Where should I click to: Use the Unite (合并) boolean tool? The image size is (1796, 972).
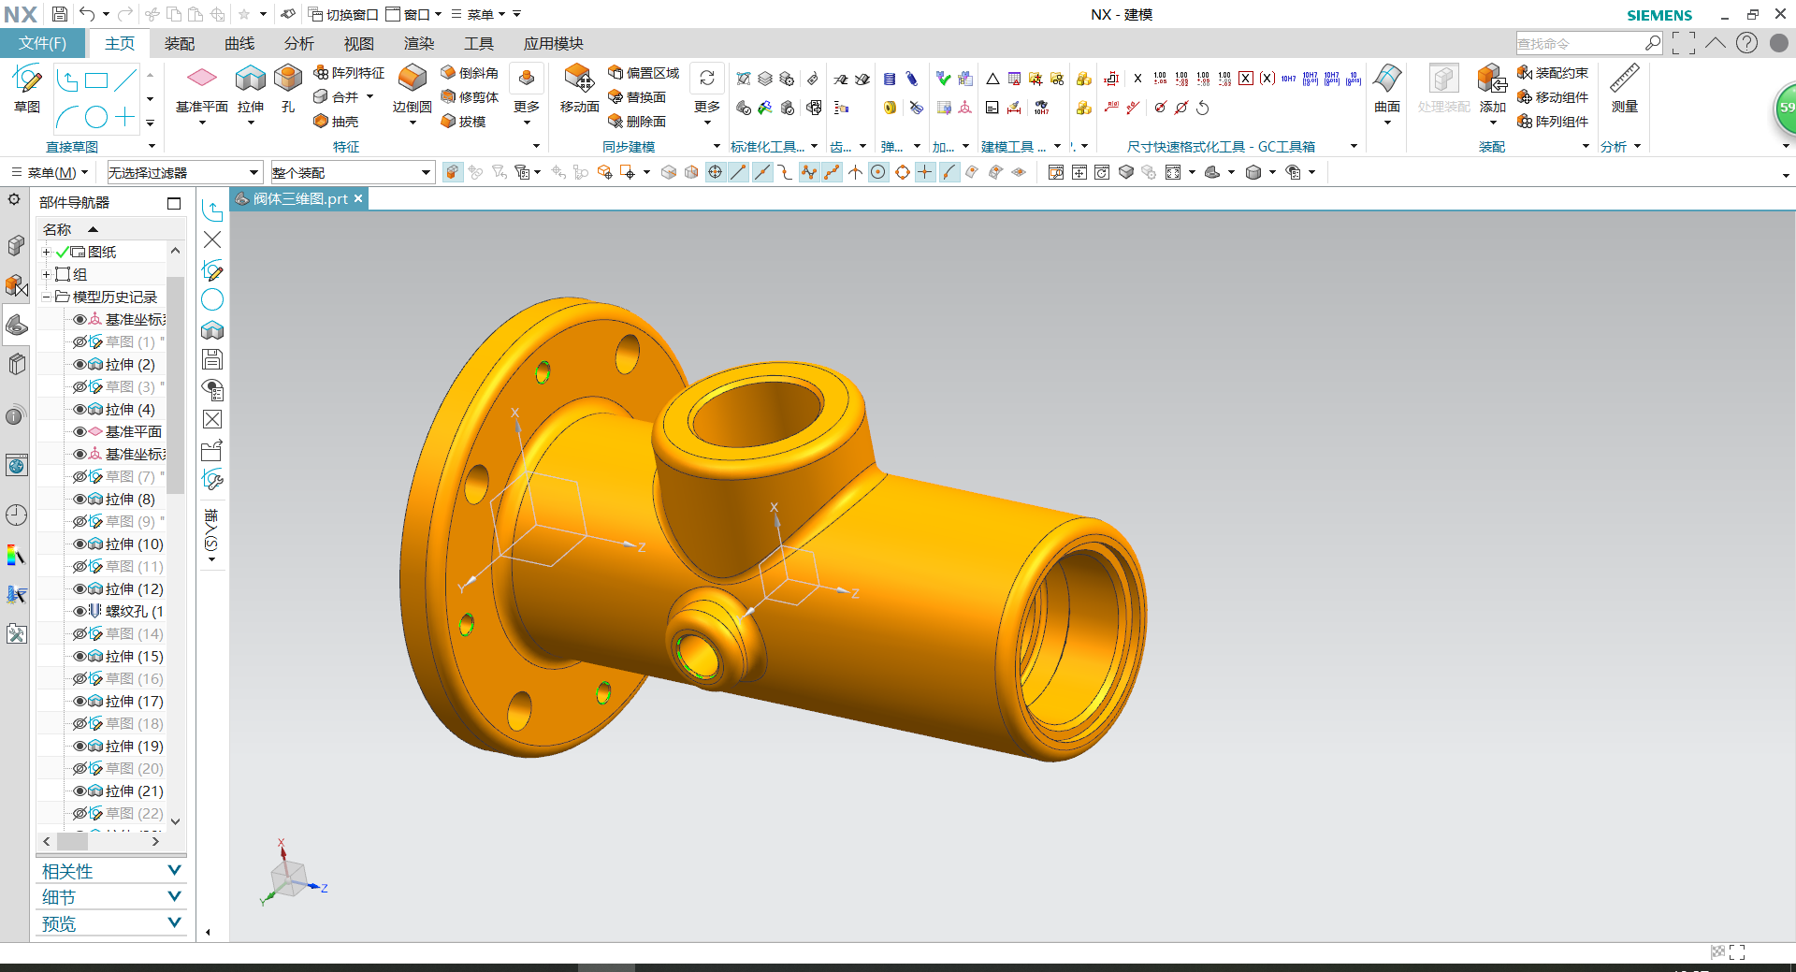[x=336, y=97]
